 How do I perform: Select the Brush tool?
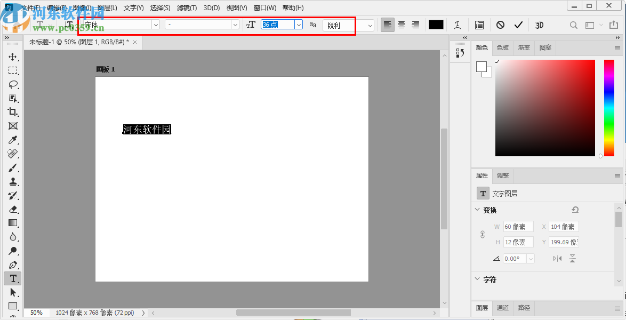coord(13,167)
